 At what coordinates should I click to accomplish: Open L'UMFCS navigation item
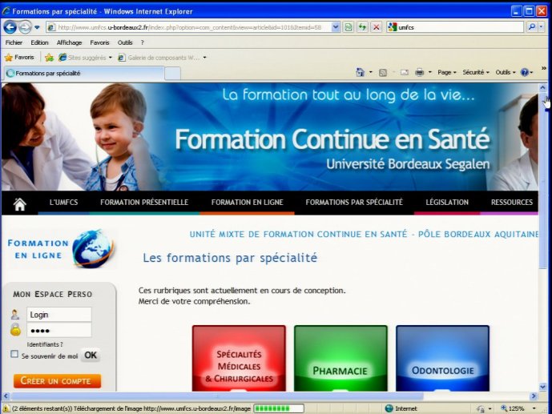point(64,203)
